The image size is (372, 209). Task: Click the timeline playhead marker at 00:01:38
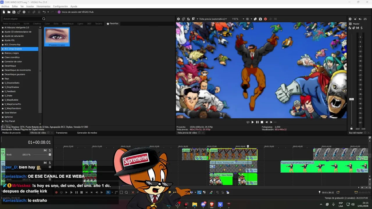[248, 147]
